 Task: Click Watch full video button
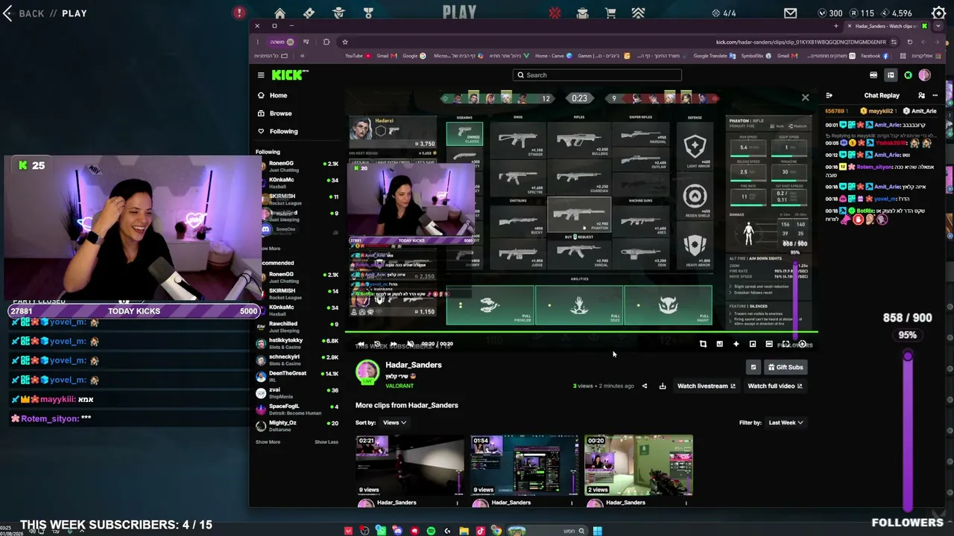coord(775,386)
